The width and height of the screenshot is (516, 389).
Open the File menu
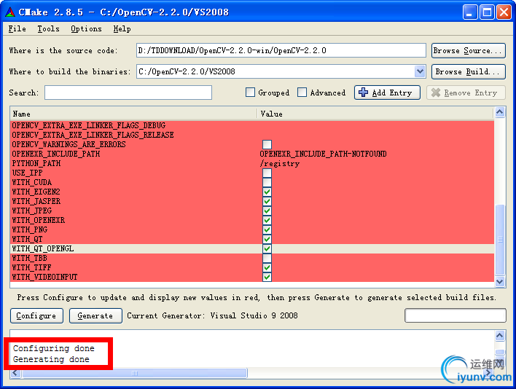[x=17, y=29]
